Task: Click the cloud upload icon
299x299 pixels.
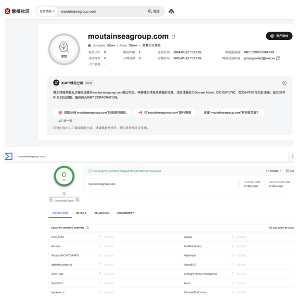Action: [171, 11]
